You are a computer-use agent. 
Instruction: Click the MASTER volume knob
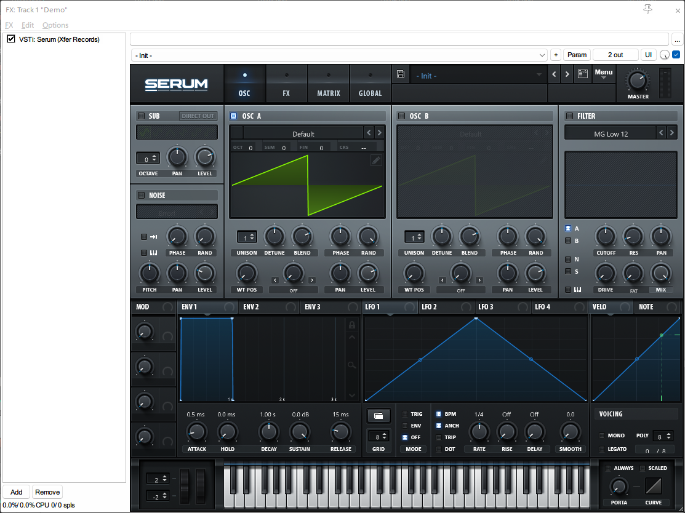pyautogui.click(x=638, y=81)
